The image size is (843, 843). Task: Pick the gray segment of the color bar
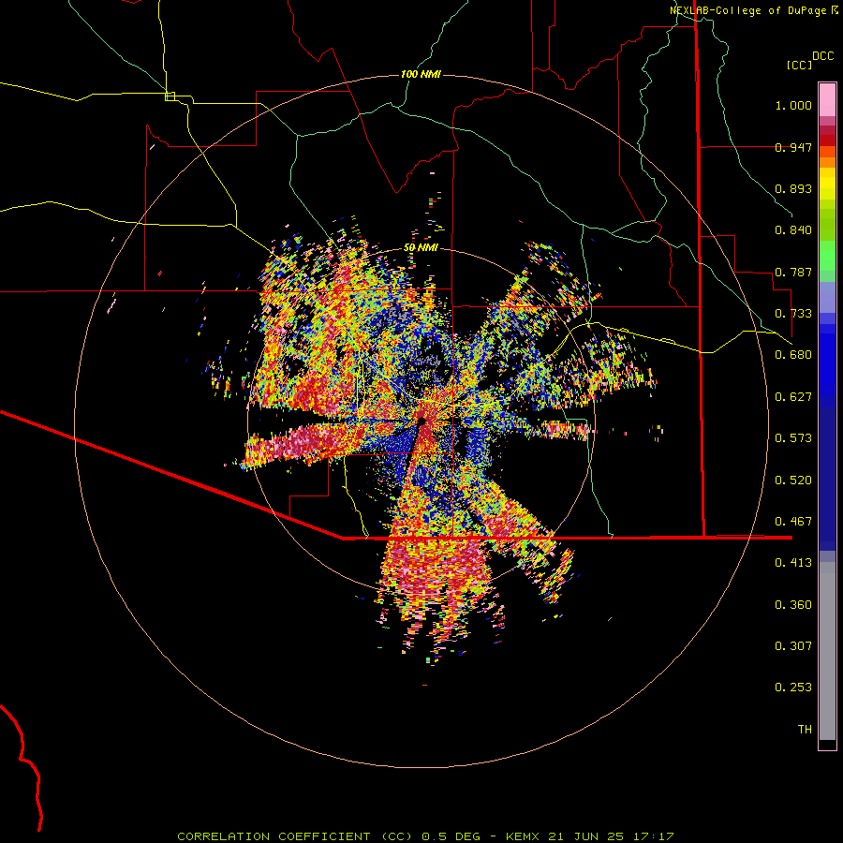pyautogui.click(x=827, y=651)
